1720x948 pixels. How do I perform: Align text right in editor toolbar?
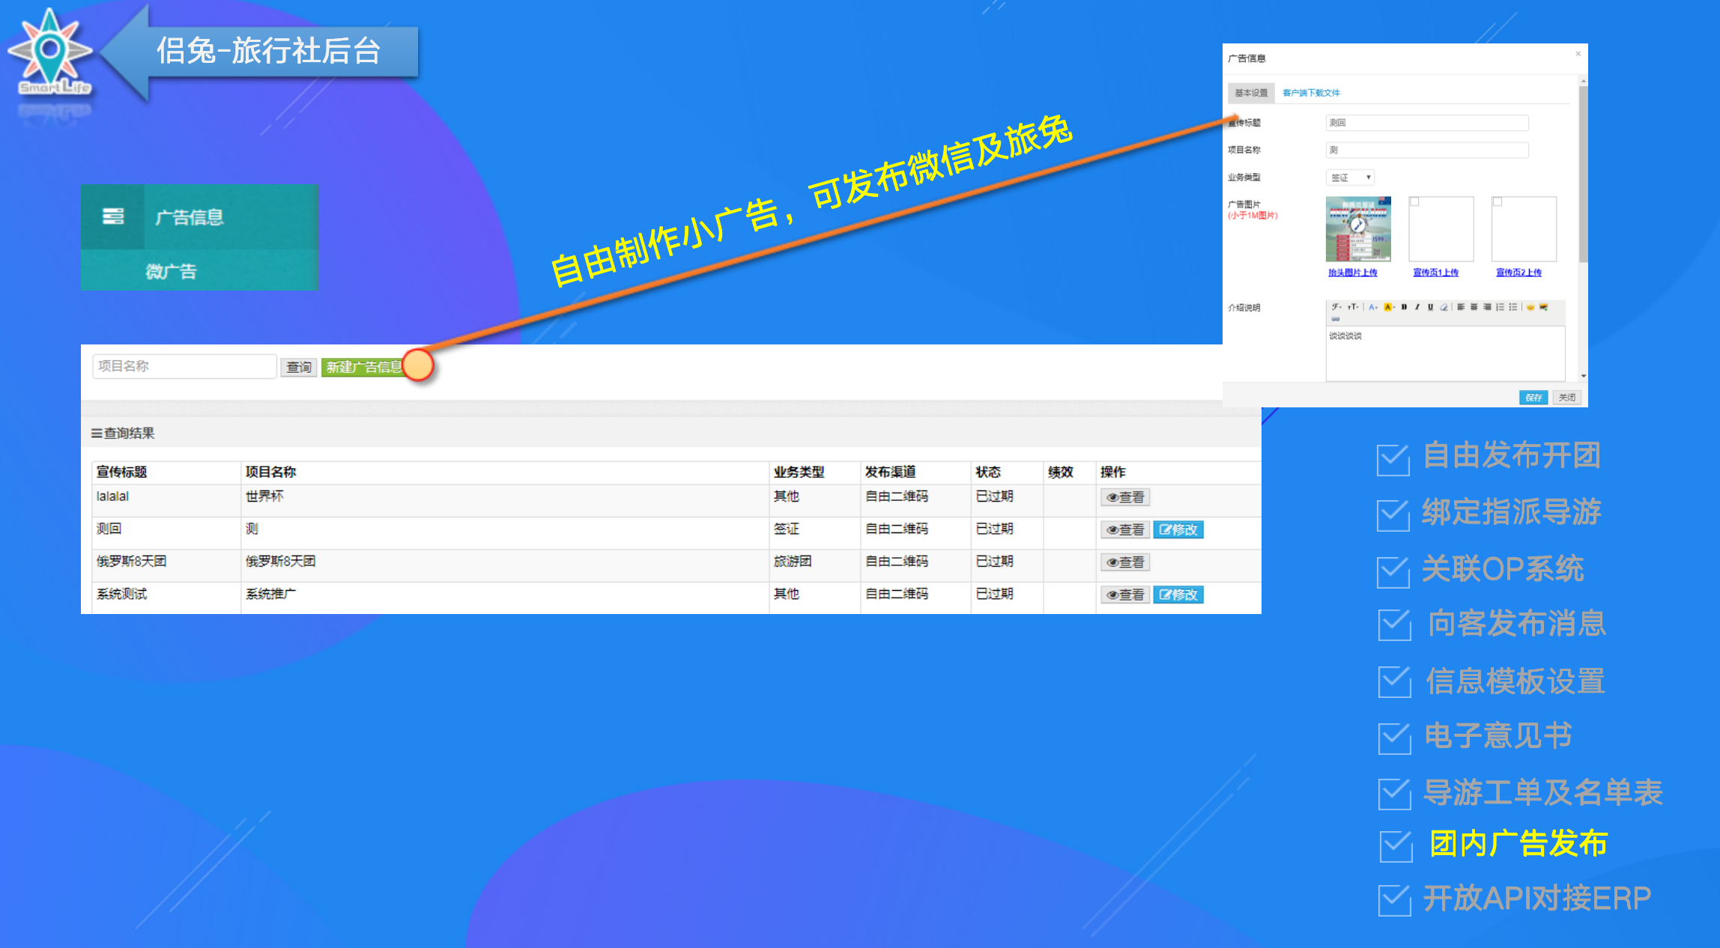pyautogui.click(x=1487, y=307)
